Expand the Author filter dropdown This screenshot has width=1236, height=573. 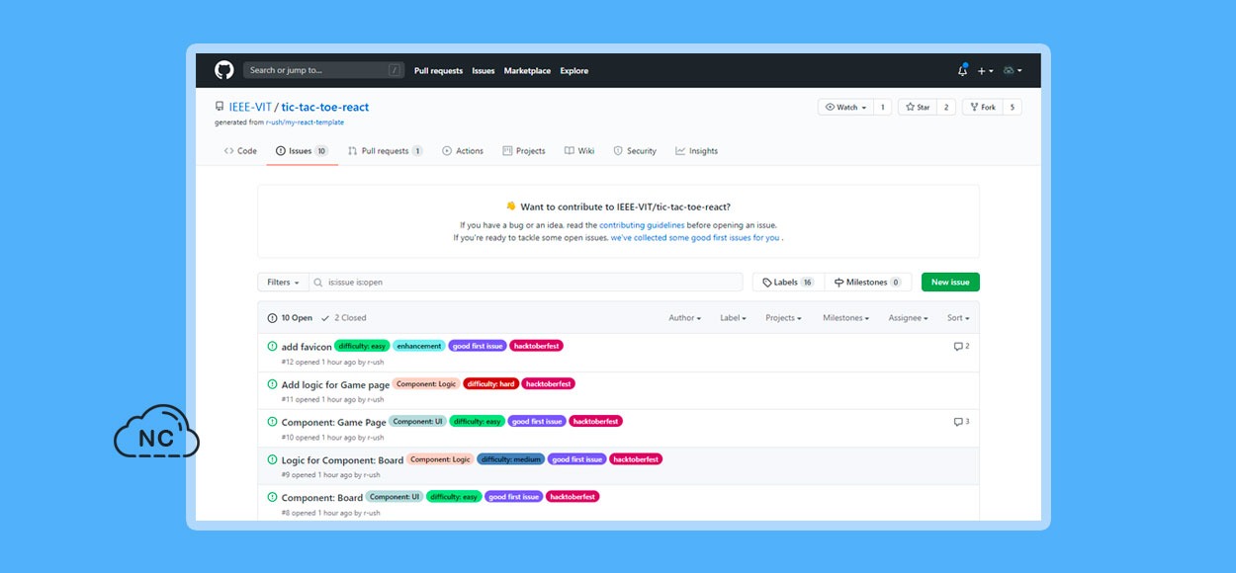(684, 318)
